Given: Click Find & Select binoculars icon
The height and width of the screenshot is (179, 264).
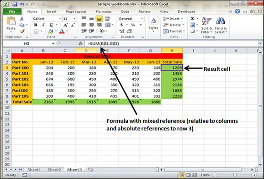Looking at the screenshot, I should click(x=221, y=25).
